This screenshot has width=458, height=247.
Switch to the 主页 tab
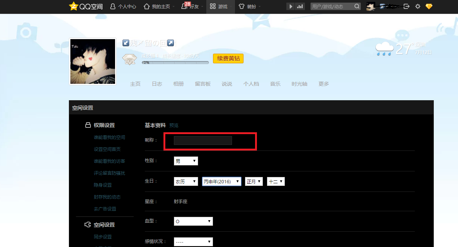pyautogui.click(x=135, y=84)
